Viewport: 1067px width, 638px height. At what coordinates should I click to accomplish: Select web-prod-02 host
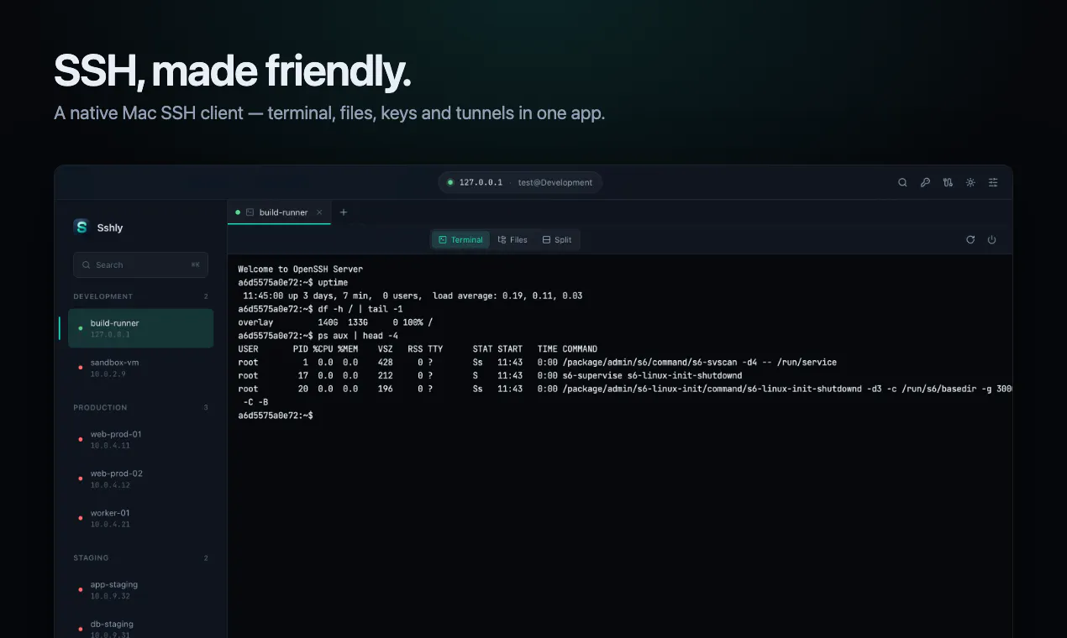(x=141, y=478)
